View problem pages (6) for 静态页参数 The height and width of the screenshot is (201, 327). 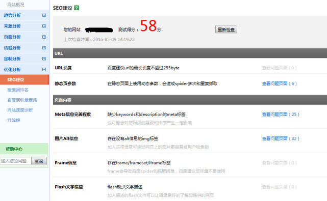(x=279, y=83)
